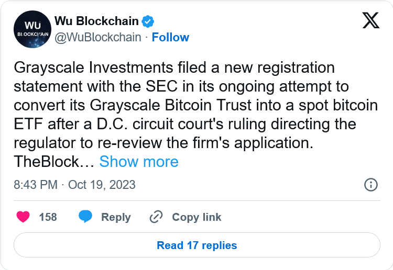The width and height of the screenshot is (393, 270).
Task: Click the Oct 19, 2023 date
Action: pos(102,185)
